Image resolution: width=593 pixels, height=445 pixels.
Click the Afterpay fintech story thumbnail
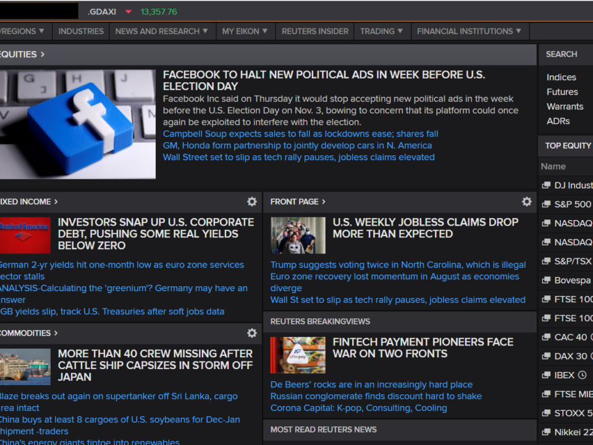(x=298, y=355)
